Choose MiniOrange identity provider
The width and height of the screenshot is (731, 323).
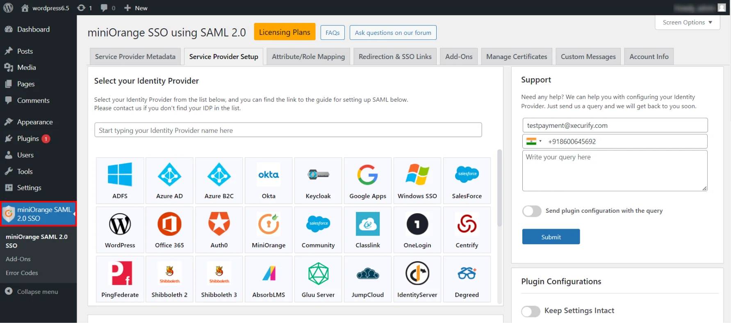(x=269, y=230)
